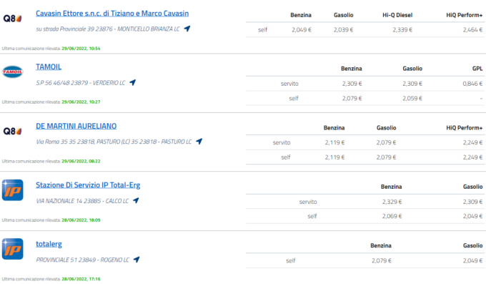Click the Q8 logo of Cavasin Ettore

pos(12,19)
